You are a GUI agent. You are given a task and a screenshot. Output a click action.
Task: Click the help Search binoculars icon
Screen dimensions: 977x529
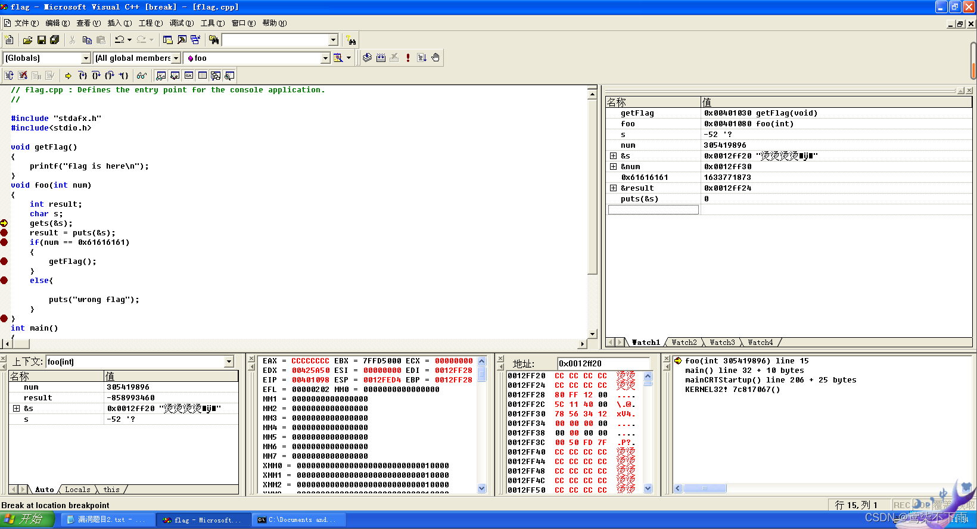(351, 40)
